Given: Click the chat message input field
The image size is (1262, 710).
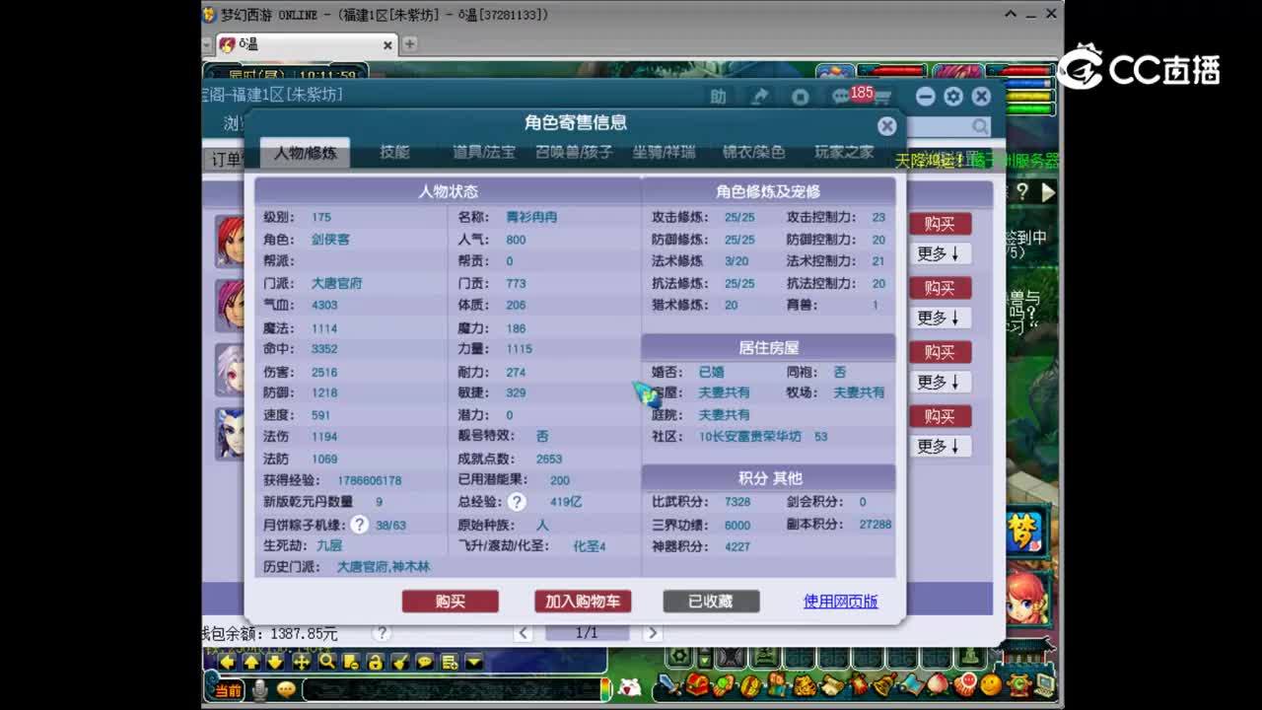Looking at the screenshot, I should coord(451,689).
